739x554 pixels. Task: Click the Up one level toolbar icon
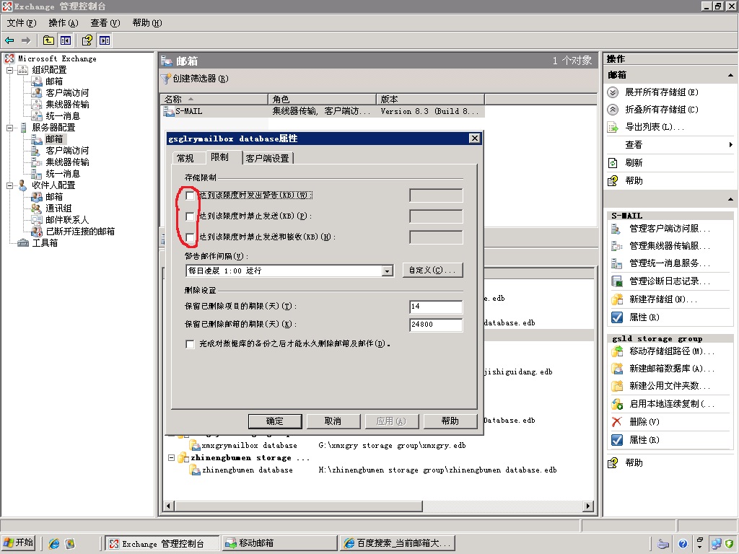click(x=48, y=40)
